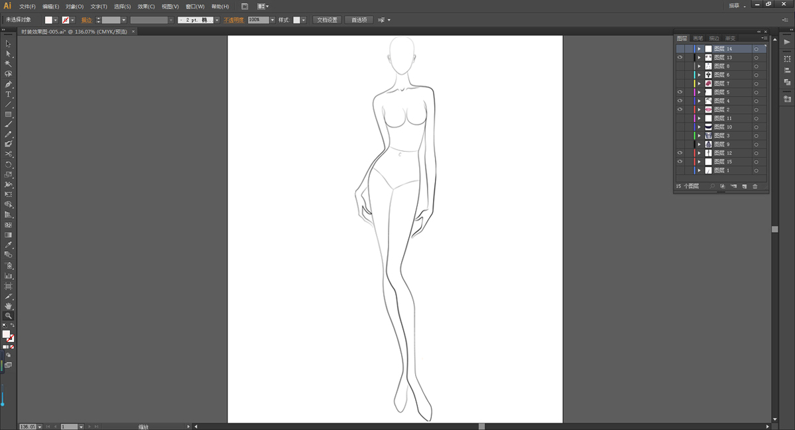795x430 pixels.
Task: Expand layer 图层 11 disclosure triangle
Action: pos(699,118)
